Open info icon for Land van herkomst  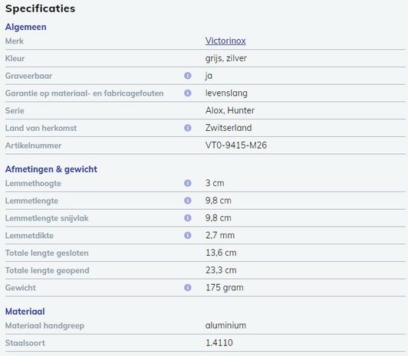pos(188,128)
